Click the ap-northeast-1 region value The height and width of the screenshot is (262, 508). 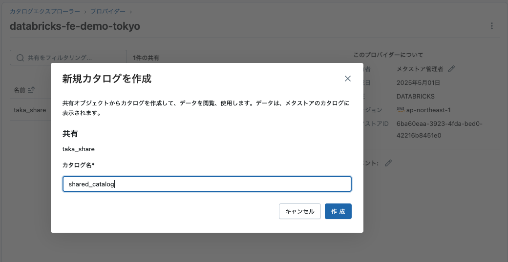pyautogui.click(x=428, y=110)
